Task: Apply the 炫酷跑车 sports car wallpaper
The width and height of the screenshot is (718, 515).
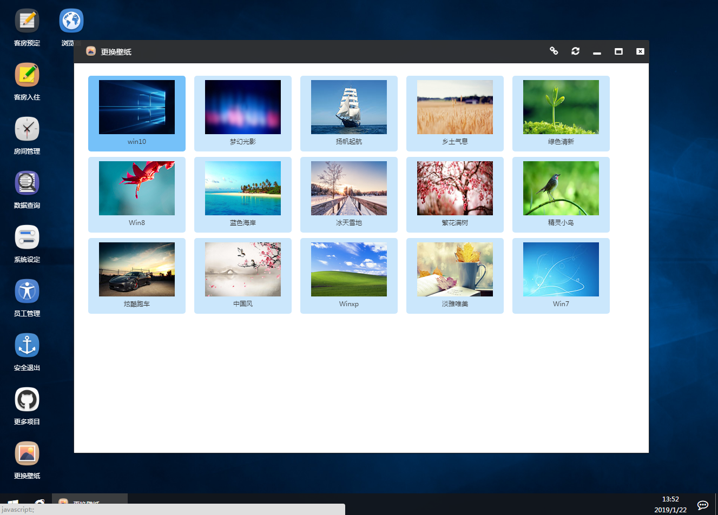Action: [137, 276]
